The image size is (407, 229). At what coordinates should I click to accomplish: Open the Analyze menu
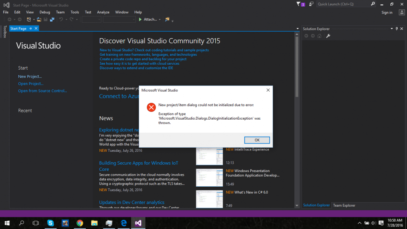(103, 12)
